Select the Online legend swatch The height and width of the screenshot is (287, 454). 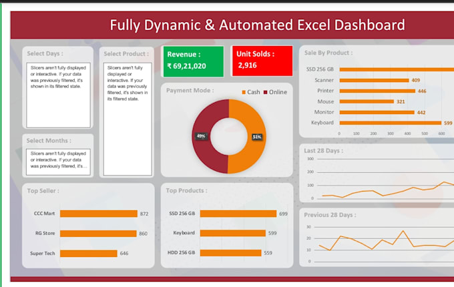coord(266,92)
